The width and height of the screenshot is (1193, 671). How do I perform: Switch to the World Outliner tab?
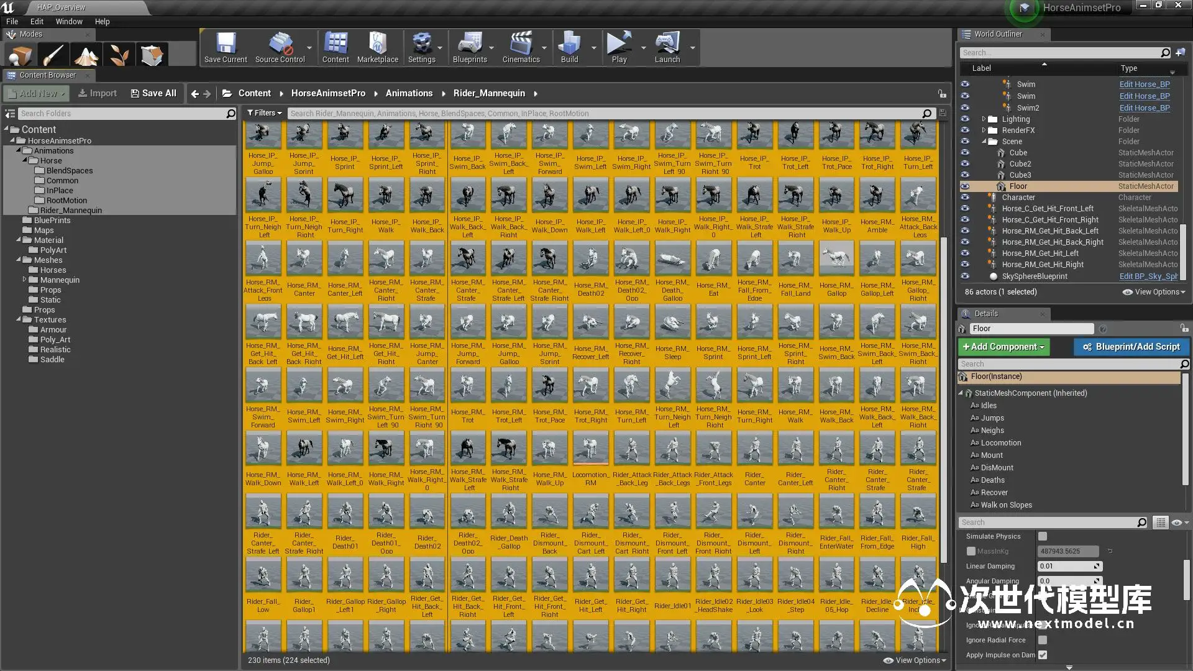point(997,34)
